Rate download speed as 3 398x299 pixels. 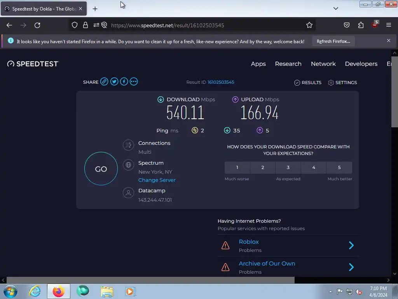point(288,167)
